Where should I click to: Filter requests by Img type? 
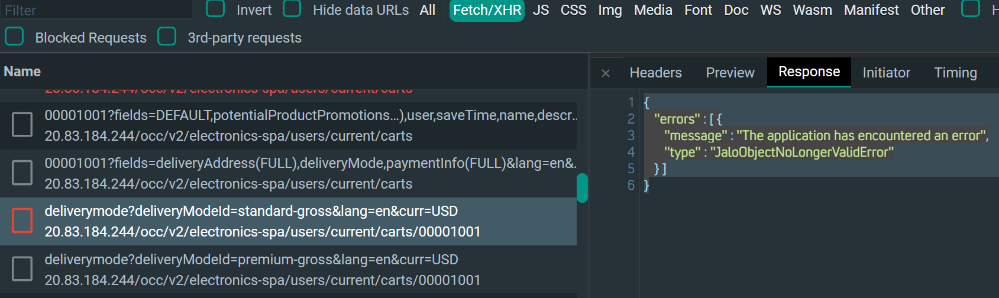coord(610,10)
